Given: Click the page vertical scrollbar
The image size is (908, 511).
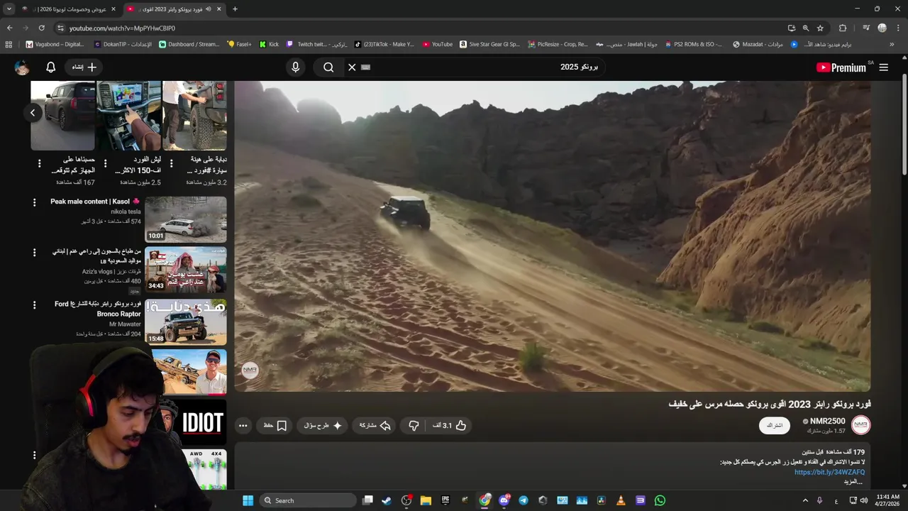Looking at the screenshot, I should click(x=904, y=124).
